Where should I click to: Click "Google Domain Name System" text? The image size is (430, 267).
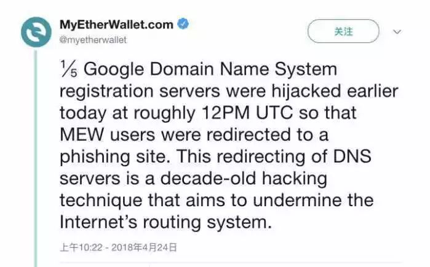[x=210, y=69]
